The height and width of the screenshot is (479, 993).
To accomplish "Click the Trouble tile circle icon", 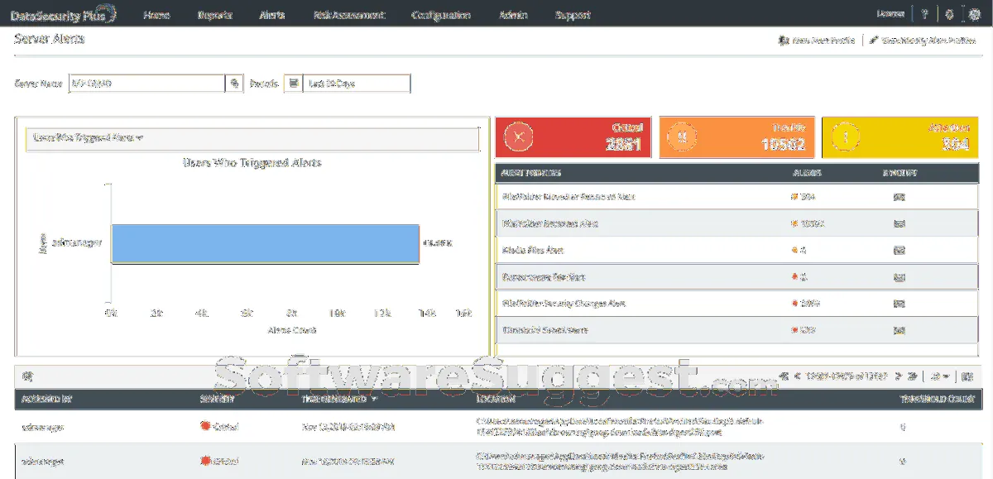I will pyautogui.click(x=684, y=137).
